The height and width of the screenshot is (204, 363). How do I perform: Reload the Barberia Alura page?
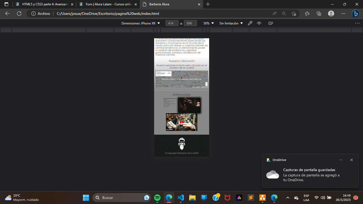[x=19, y=14]
